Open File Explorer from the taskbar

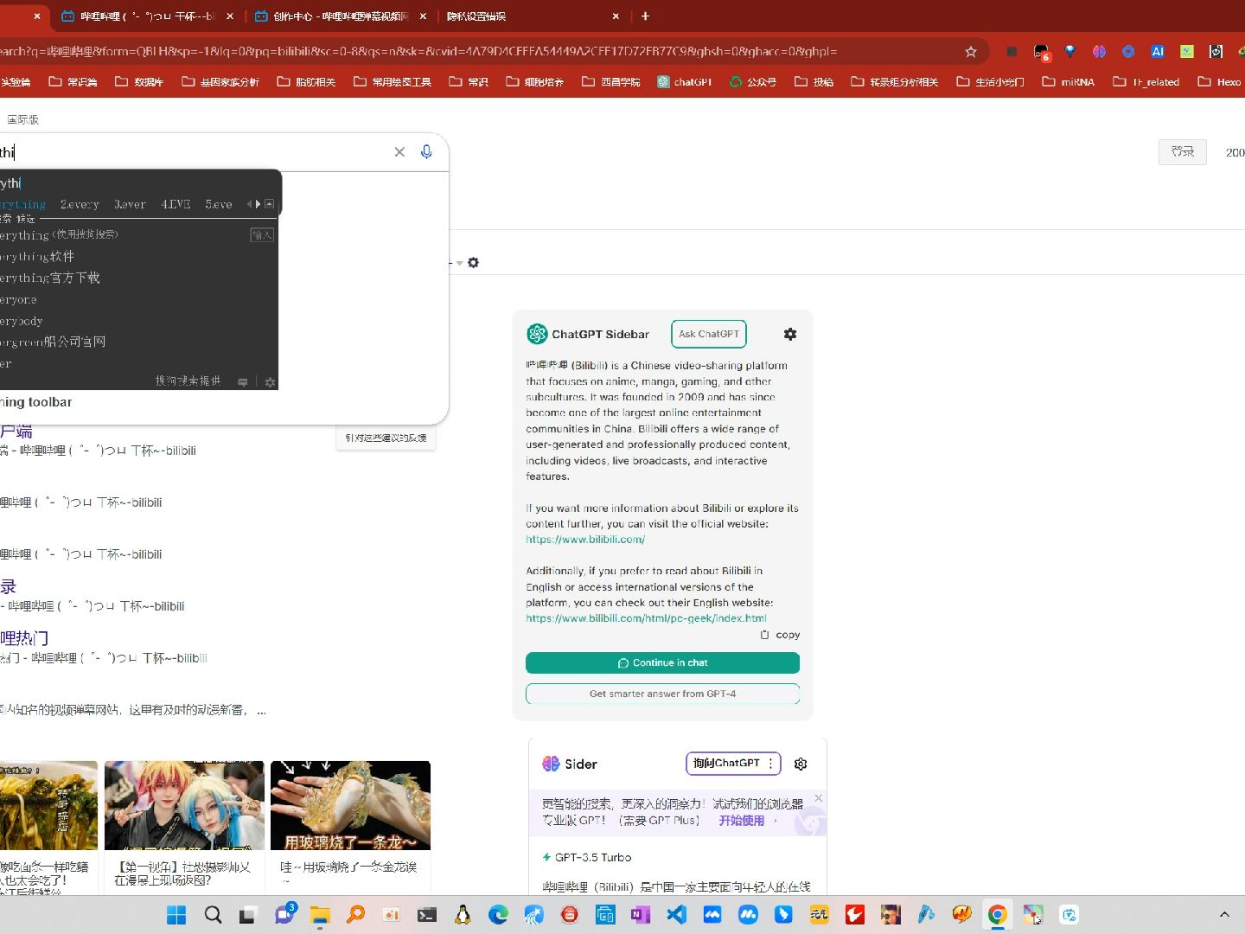pyautogui.click(x=320, y=915)
